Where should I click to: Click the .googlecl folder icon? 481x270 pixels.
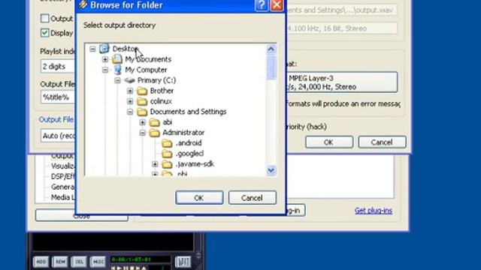167,154
